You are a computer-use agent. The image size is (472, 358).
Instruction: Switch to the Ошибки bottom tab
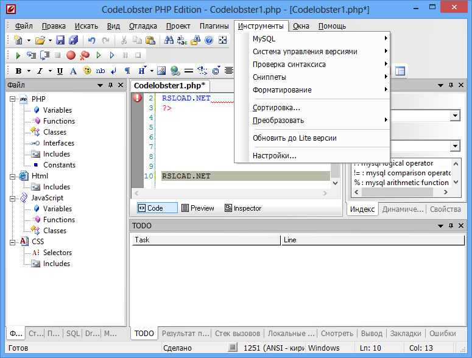442,334
